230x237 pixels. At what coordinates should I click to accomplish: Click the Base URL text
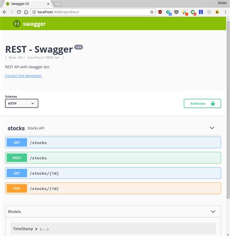34,57
